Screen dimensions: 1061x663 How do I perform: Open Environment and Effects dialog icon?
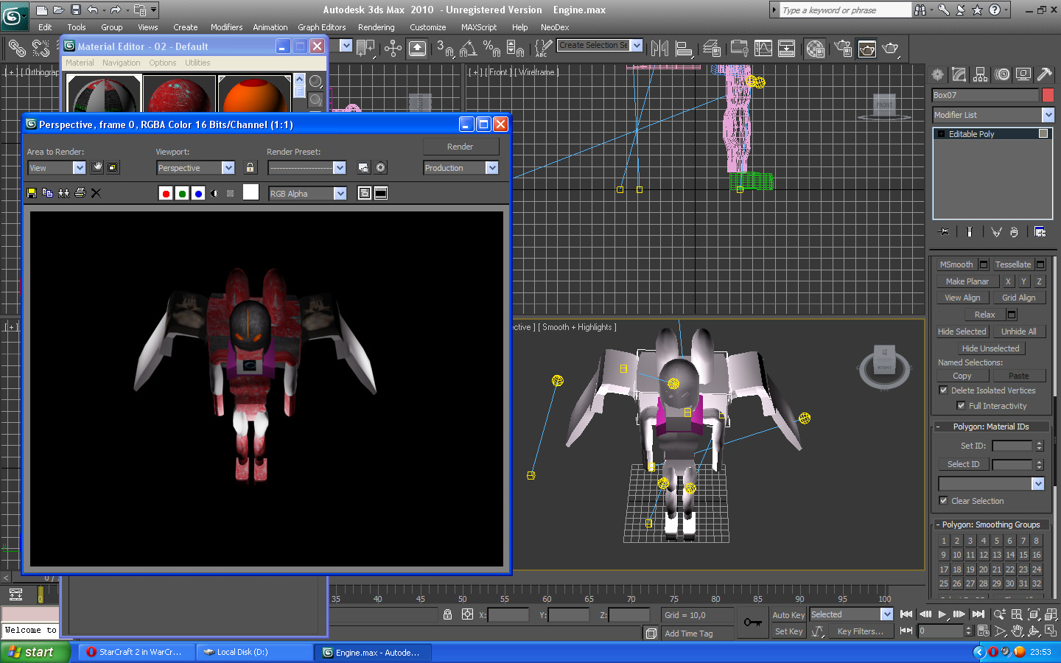(381, 167)
